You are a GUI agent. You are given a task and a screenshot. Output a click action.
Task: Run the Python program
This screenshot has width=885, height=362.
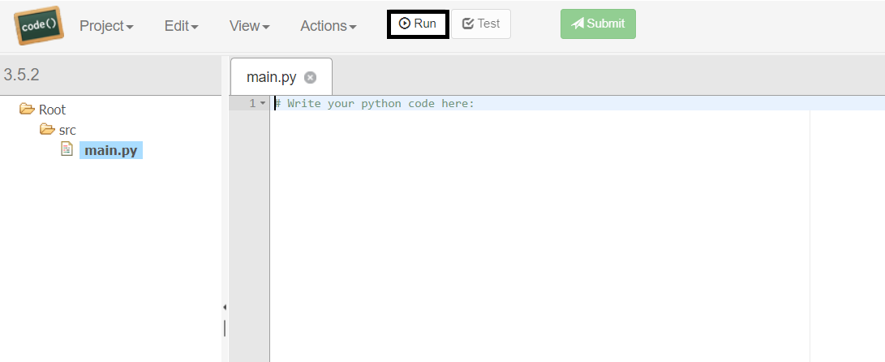pyautogui.click(x=418, y=24)
